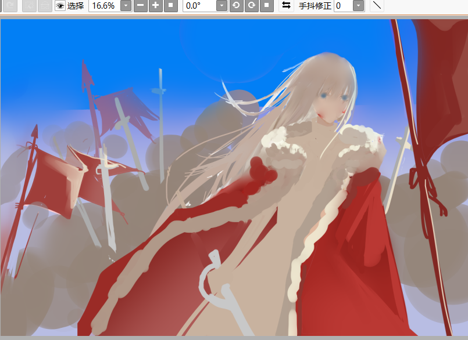Image resolution: width=468 pixels, height=340 pixels.
Task: Rotate the canvas clockwise
Action: pyautogui.click(x=251, y=6)
